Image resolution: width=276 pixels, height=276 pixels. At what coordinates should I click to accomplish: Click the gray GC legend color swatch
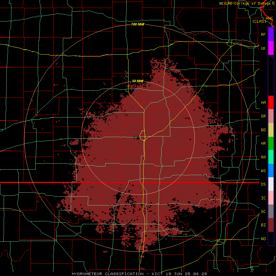[271, 211]
